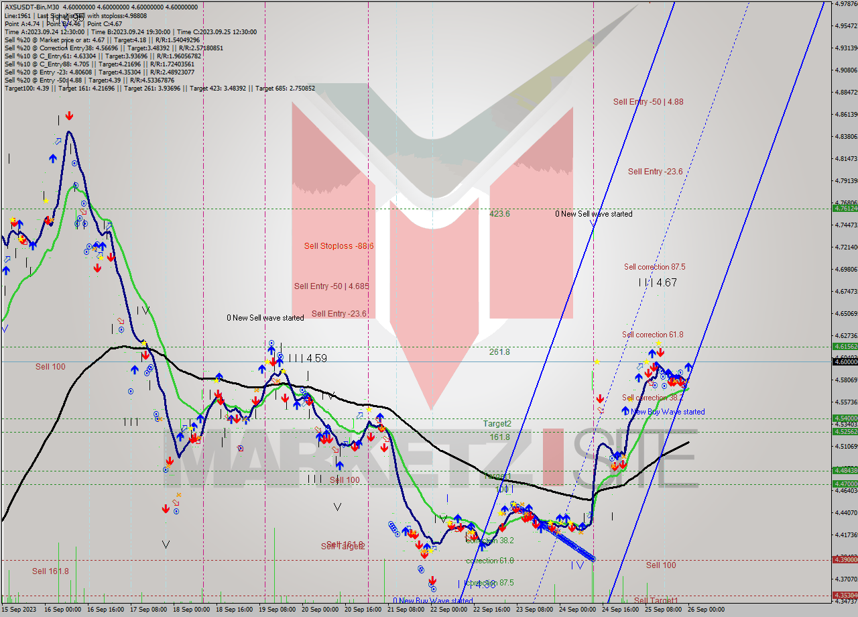The height and width of the screenshot is (617, 858).
Task: Click the green 'correction 38.2' label
Action: (490, 541)
